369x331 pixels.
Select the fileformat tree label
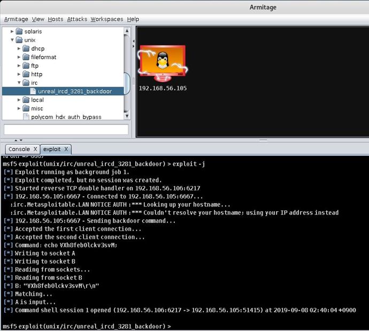(x=43, y=57)
